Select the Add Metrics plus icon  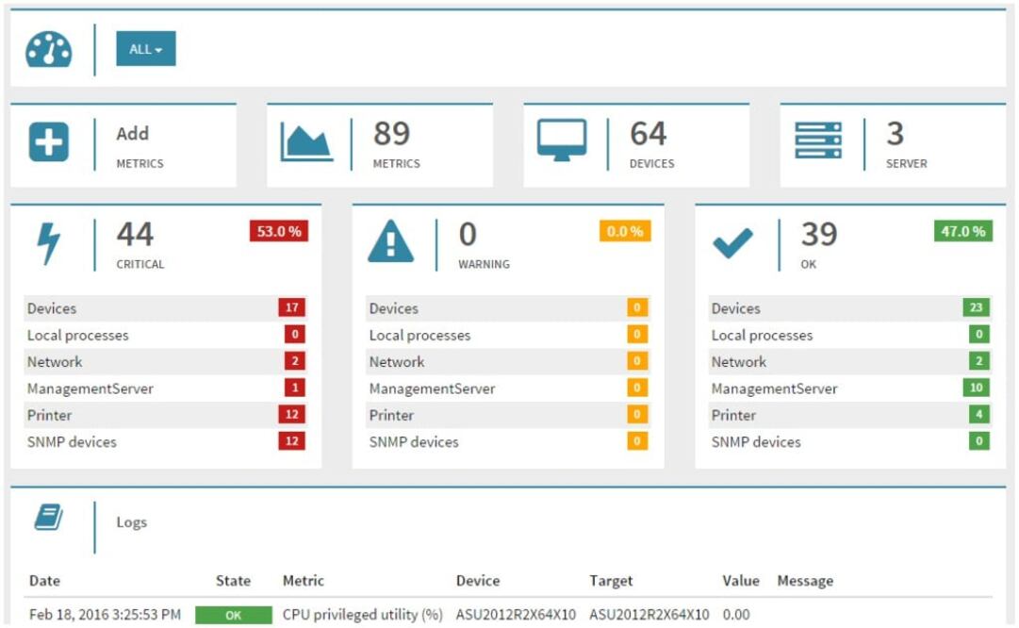coord(48,142)
